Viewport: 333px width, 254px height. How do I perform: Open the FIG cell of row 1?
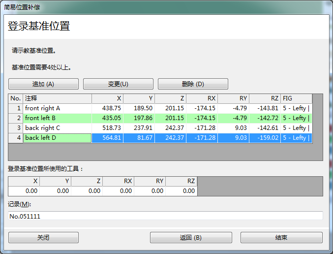(x=296, y=108)
